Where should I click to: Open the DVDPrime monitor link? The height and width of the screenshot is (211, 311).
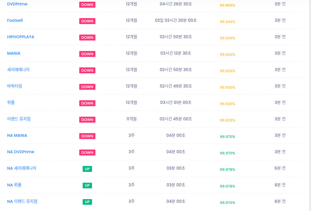point(17,4)
